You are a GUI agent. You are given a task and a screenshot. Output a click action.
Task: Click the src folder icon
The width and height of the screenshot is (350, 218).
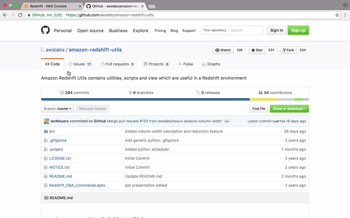pyautogui.click(x=46, y=131)
